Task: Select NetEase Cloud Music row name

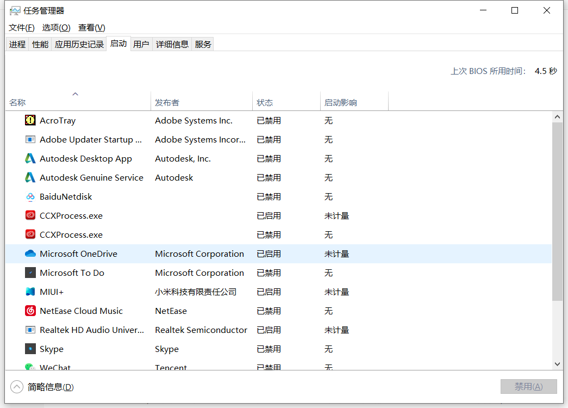Action: click(x=81, y=311)
